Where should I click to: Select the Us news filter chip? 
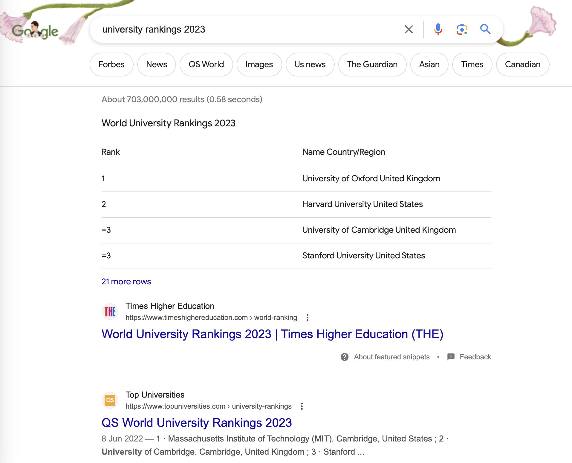[x=310, y=65]
